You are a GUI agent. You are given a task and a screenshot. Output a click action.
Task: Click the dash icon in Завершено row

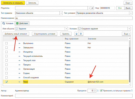click(19, 48)
